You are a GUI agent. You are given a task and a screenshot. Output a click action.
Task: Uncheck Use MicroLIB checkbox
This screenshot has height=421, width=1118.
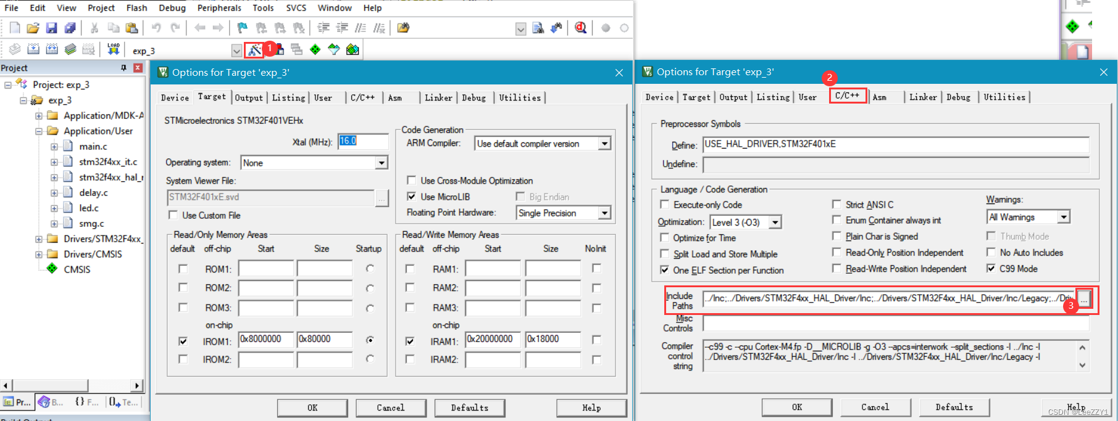(x=411, y=197)
